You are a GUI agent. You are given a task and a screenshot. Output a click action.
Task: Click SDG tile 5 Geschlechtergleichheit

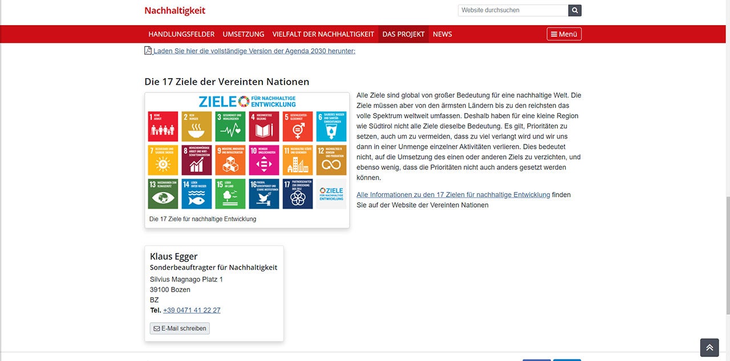click(x=298, y=126)
